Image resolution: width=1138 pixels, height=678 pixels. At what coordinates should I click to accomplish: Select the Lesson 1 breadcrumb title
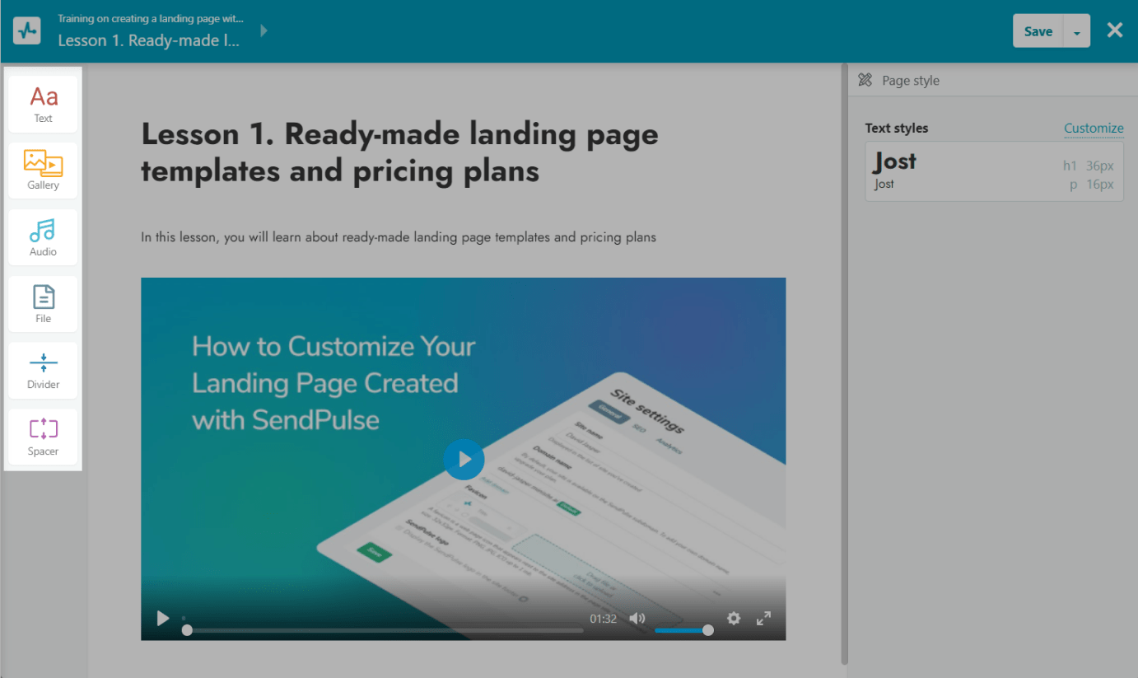click(149, 40)
